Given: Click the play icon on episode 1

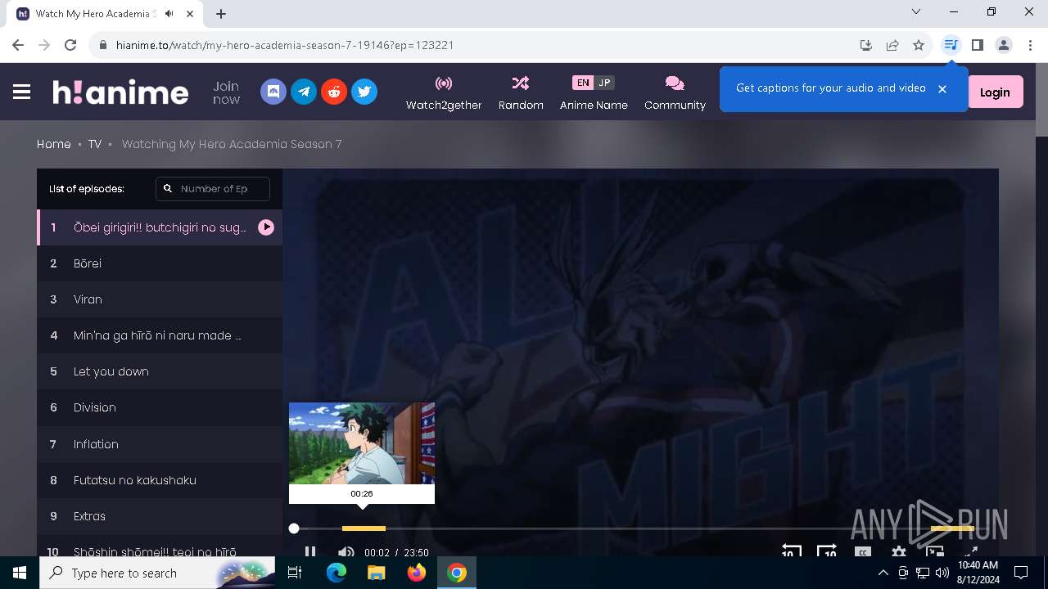Looking at the screenshot, I should (266, 227).
